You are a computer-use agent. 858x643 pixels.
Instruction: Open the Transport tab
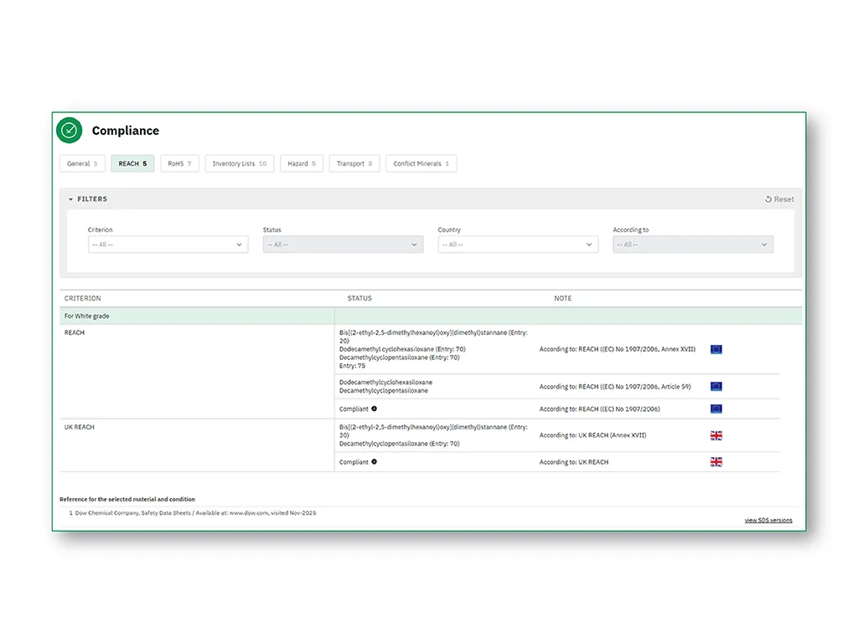point(354,163)
